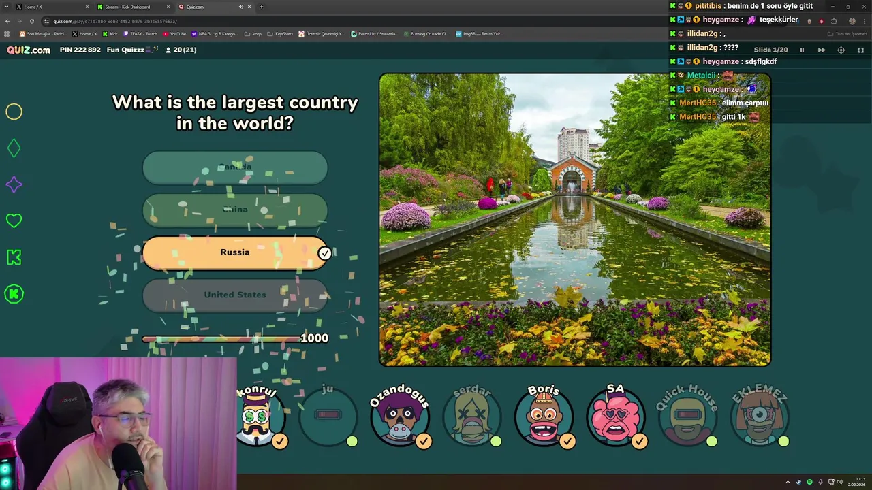Open the NBA 3. Lig bookmark
The image size is (872, 490).
coord(215,33)
